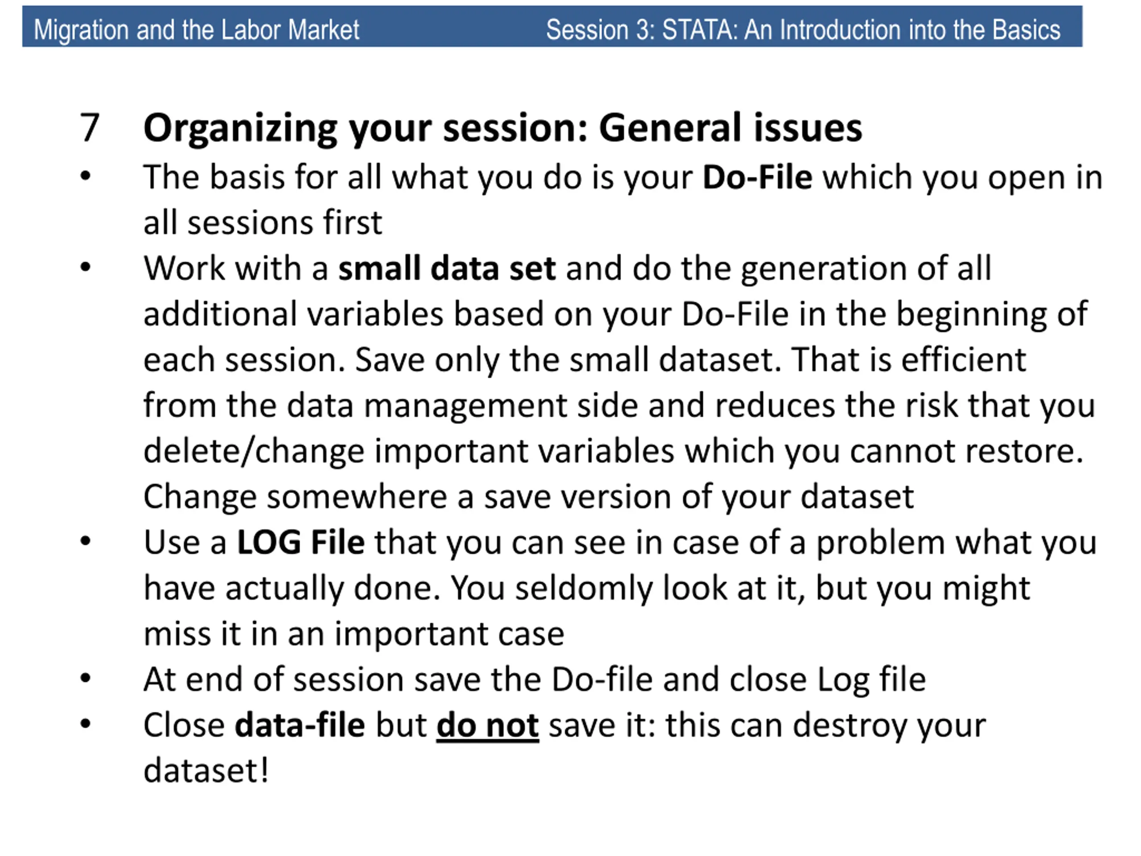Click the final word 'dataset!'
The height and width of the screenshot is (856, 1141).
(206, 771)
